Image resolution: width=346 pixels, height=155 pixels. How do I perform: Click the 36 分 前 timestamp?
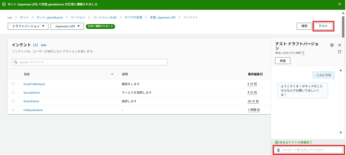[x=253, y=101]
